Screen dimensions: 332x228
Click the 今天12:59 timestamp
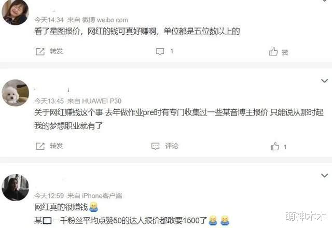click(x=49, y=196)
